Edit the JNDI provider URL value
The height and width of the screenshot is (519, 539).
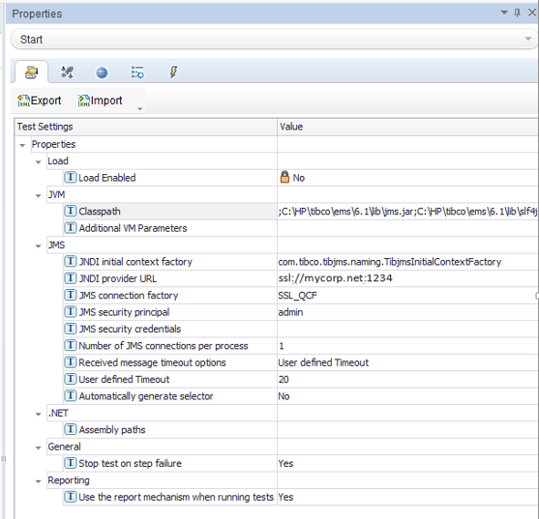coord(407,278)
